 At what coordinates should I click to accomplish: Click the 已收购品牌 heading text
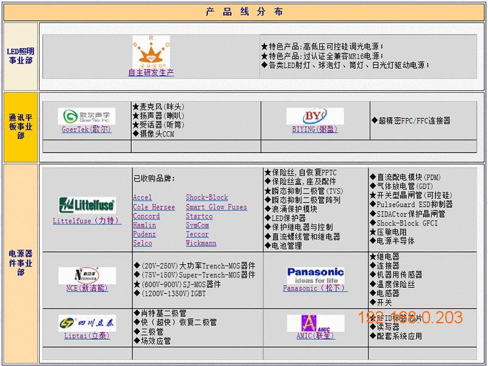click(154, 178)
